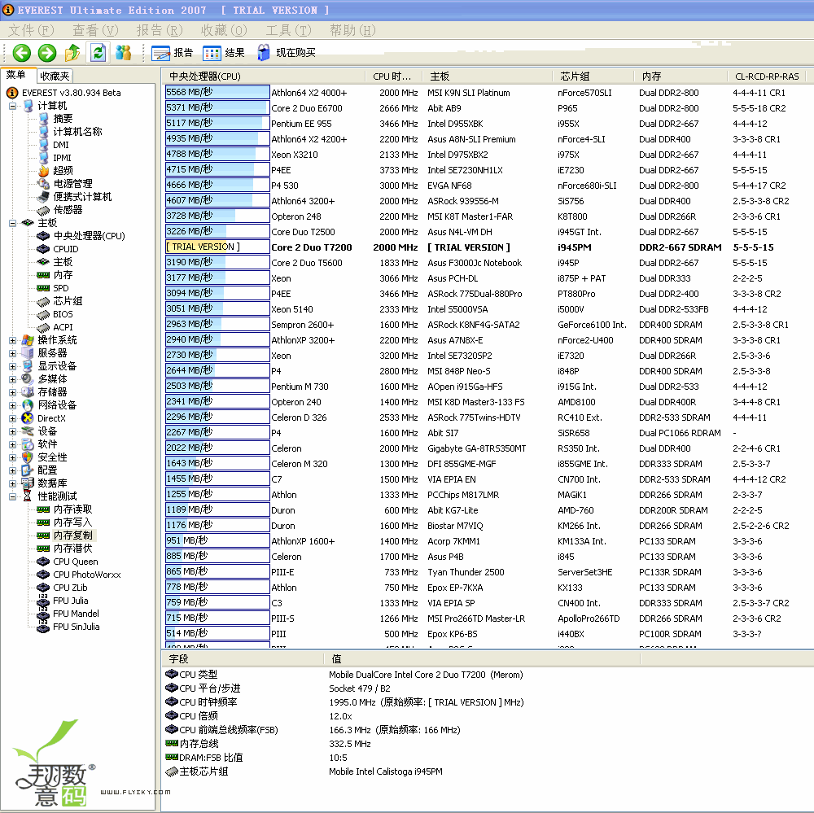The image size is (814, 813).
Task: Click the IPMI item icon
Action: point(44,158)
